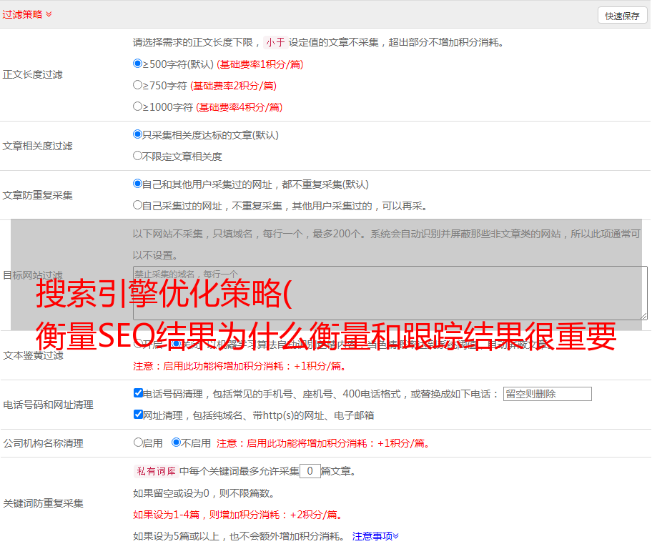The height and width of the screenshot is (549, 652).
Task: Select the ≥500字符(默认) length option
Action: click(x=138, y=64)
